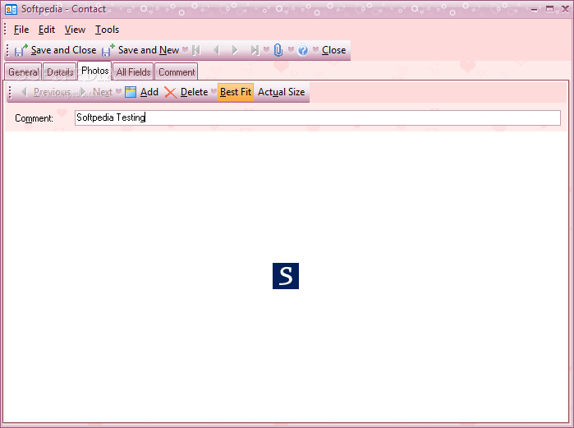Click the Softpedia S logo photo
The image size is (574, 428).
(x=286, y=276)
